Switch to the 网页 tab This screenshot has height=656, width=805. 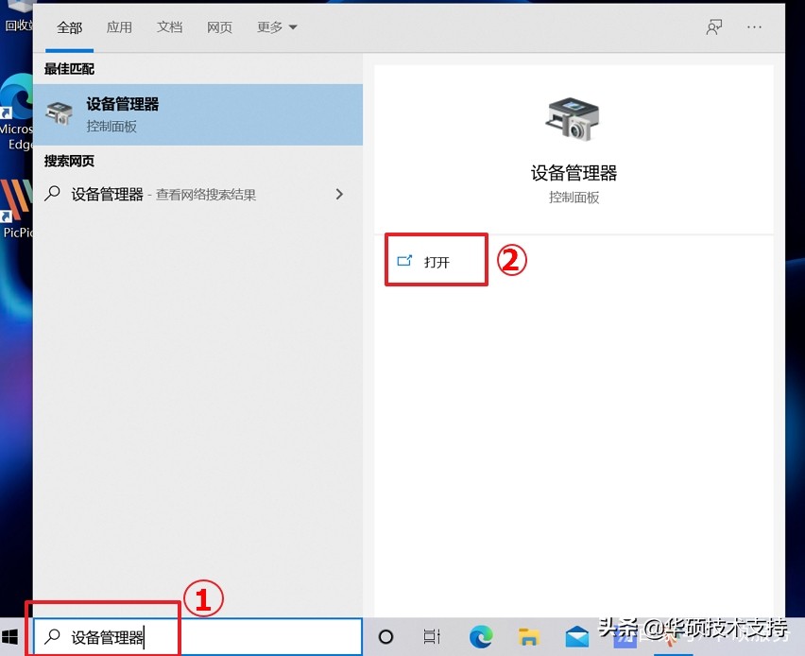pyautogui.click(x=219, y=27)
